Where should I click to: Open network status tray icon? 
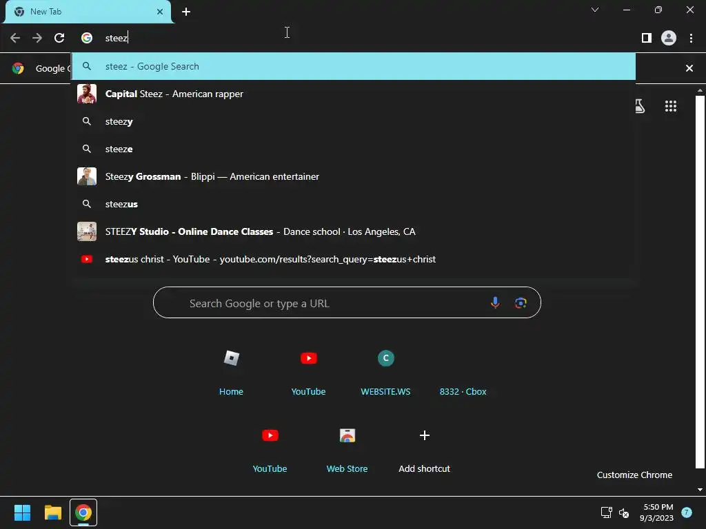[x=607, y=512]
